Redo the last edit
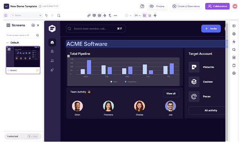 [x=52, y=15]
